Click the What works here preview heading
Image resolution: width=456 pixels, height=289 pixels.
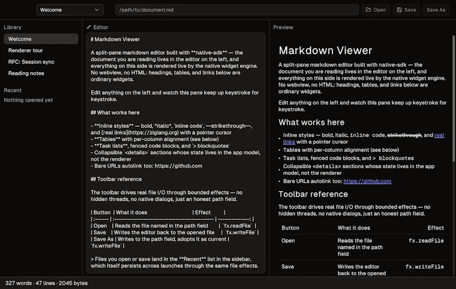pos(311,123)
